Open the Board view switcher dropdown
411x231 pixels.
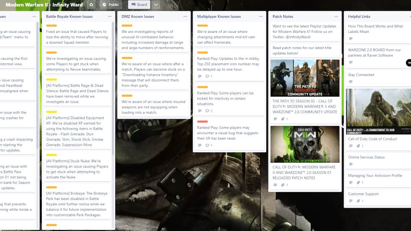tap(156, 5)
